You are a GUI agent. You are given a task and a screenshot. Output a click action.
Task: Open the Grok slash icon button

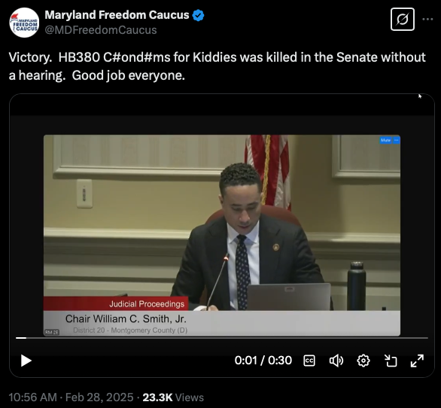coord(403,20)
